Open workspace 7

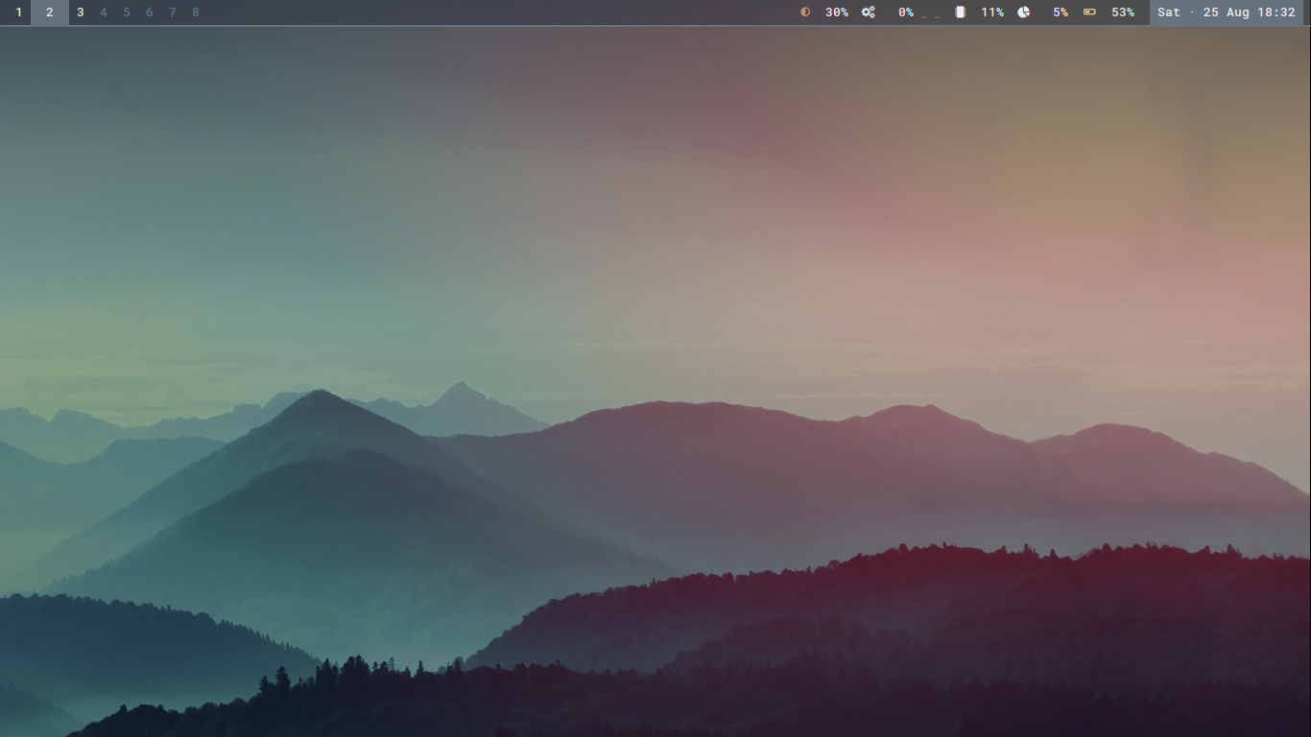tap(173, 12)
